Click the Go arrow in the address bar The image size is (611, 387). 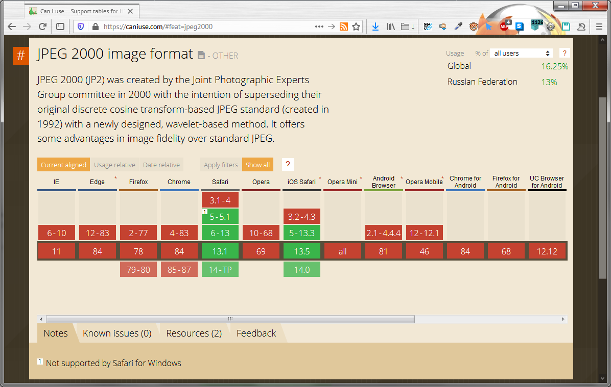pos(331,27)
